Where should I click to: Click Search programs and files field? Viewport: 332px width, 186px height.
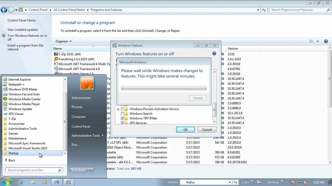point(34,170)
